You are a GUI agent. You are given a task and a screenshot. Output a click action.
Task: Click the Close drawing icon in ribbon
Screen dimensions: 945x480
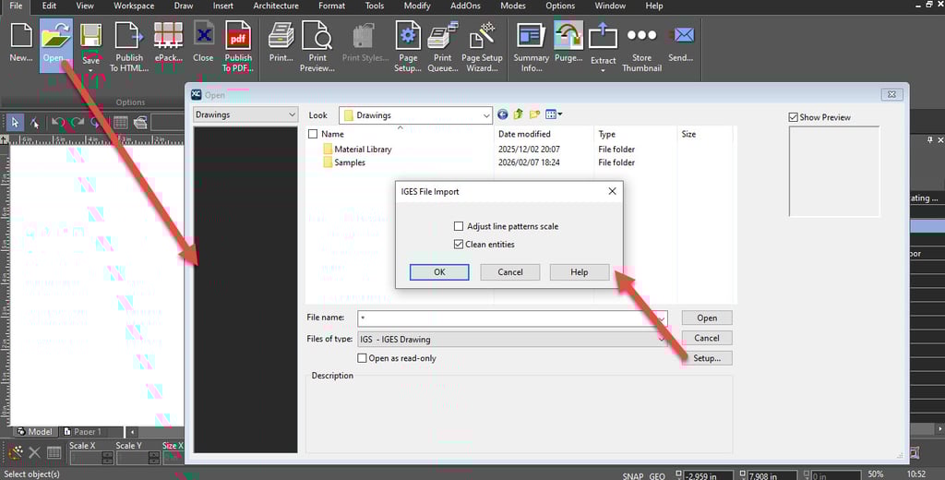(x=204, y=35)
